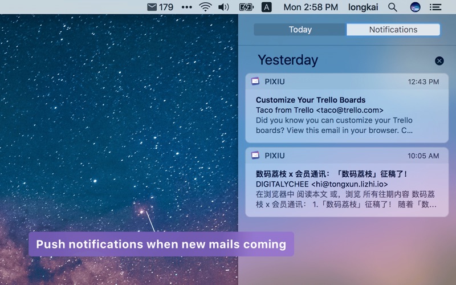Click the Trello email preview text
The width and height of the screenshot is (456, 285).
click(334, 125)
